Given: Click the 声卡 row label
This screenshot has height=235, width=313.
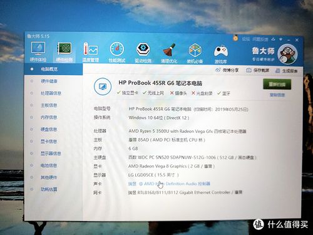Looking at the screenshot, I should (x=98, y=184).
